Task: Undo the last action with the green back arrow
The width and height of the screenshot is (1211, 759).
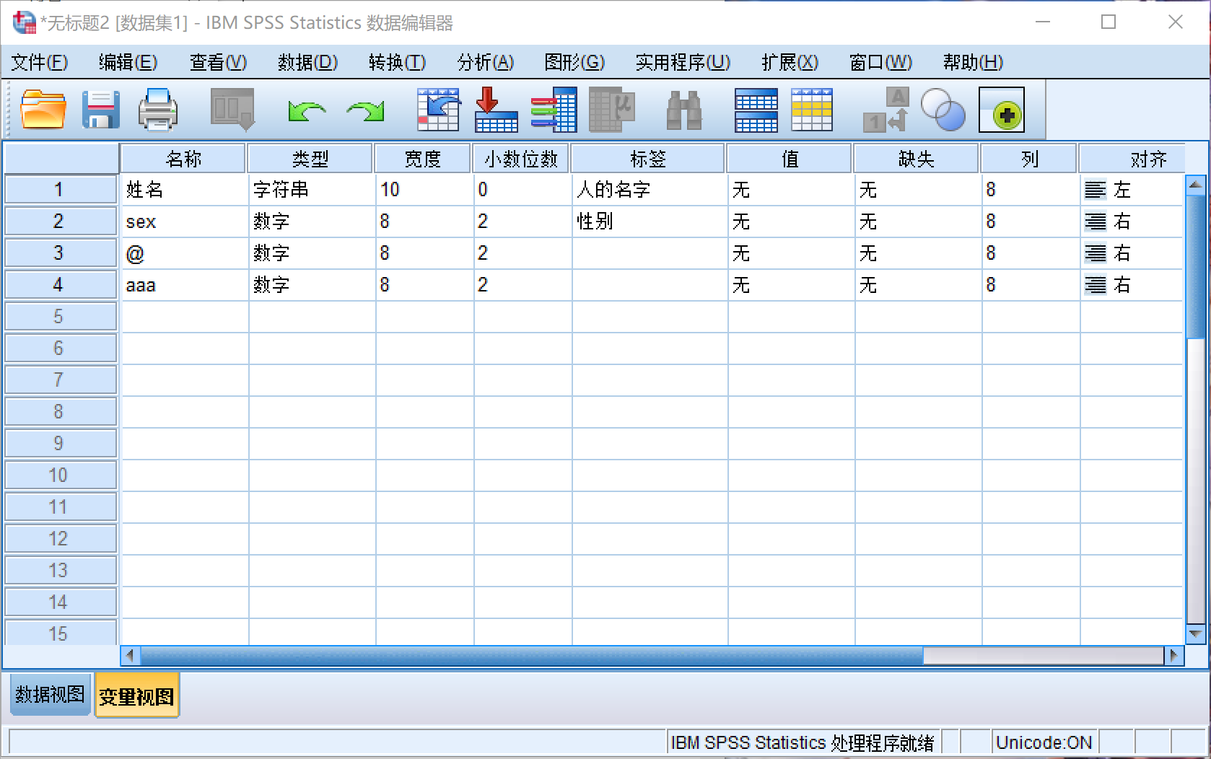Action: point(306,110)
